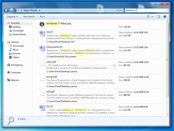Click the 8 items status text
Screen dimensions: 174x131
(22, 119)
